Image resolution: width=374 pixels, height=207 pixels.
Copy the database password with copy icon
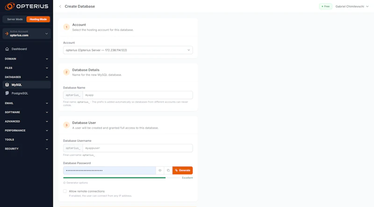168,170
